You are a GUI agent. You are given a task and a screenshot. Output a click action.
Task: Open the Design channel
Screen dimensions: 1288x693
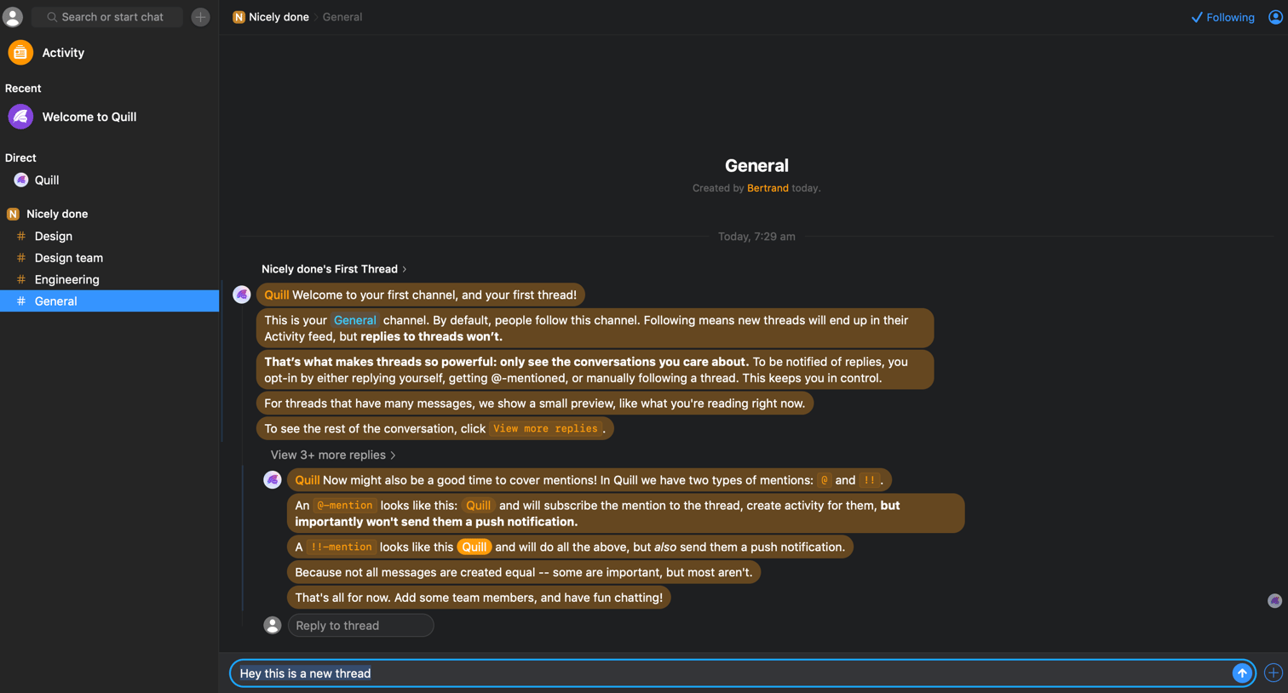(x=109, y=236)
